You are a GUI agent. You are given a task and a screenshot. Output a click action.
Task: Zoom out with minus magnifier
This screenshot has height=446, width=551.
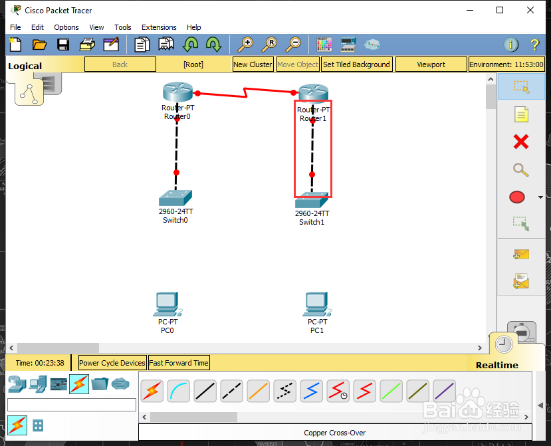pos(293,45)
